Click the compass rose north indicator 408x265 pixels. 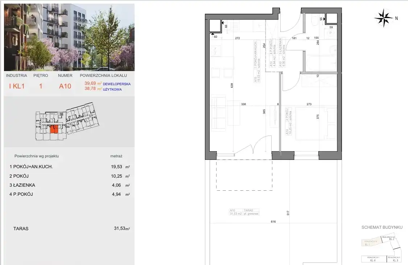[384, 18]
